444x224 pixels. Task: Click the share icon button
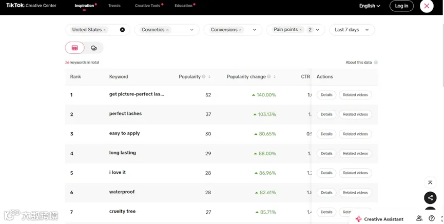(430, 197)
